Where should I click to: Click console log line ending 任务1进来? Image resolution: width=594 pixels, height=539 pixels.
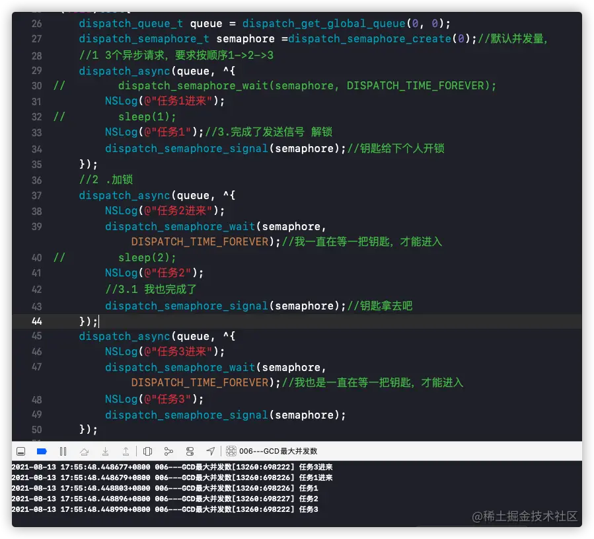(x=172, y=477)
